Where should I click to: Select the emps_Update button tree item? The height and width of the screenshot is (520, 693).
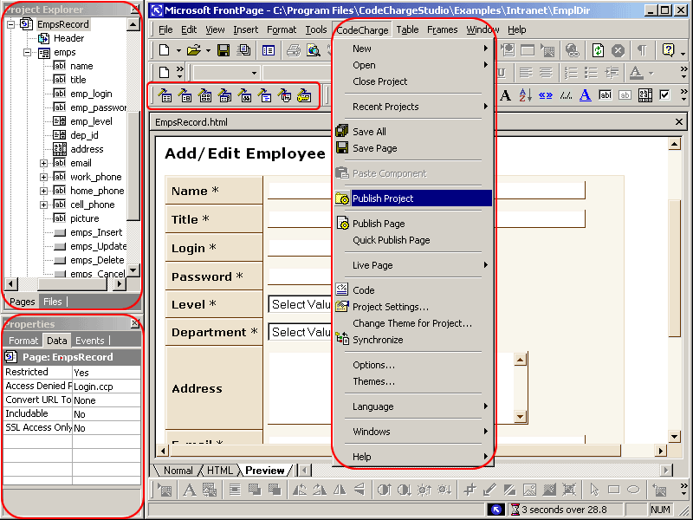(x=98, y=246)
